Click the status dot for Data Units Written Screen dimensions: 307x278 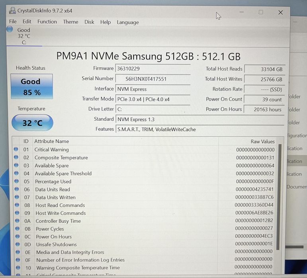17,197
